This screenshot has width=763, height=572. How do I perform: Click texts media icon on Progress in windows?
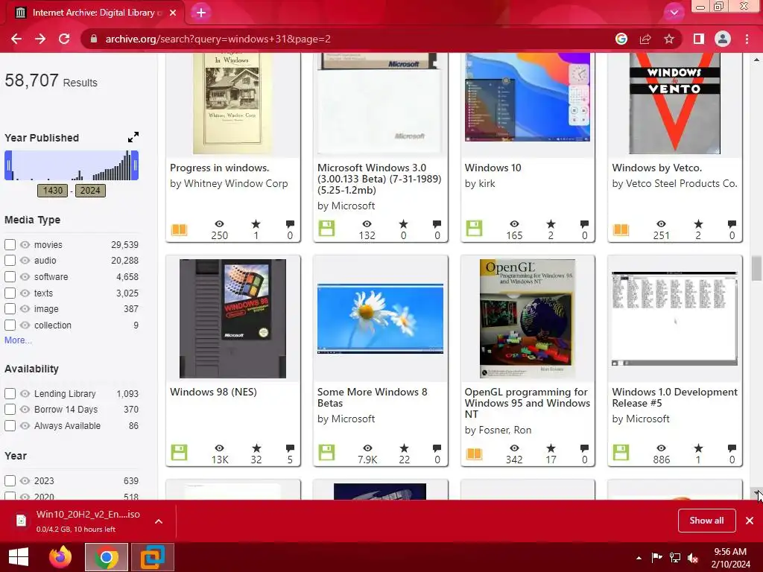[x=179, y=229]
